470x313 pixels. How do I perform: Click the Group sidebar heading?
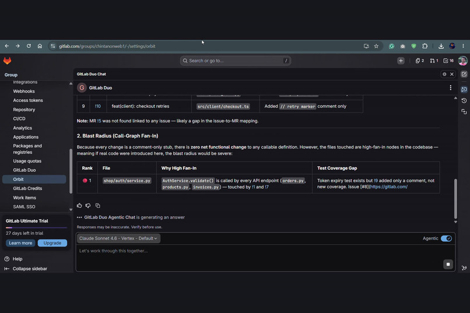(x=11, y=75)
